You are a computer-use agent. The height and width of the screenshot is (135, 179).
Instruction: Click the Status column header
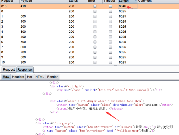[73, 1]
